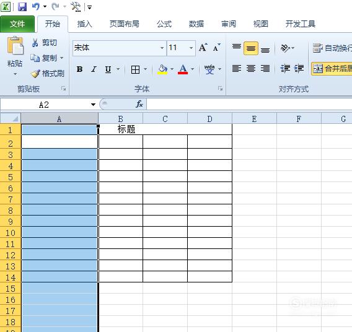
Task: Switch to Home (开始) tab
Action: pyautogui.click(x=53, y=24)
